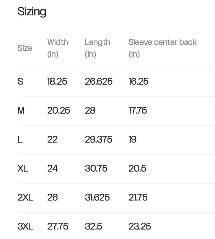Select the M size row label
215x239 pixels.
[21, 110]
